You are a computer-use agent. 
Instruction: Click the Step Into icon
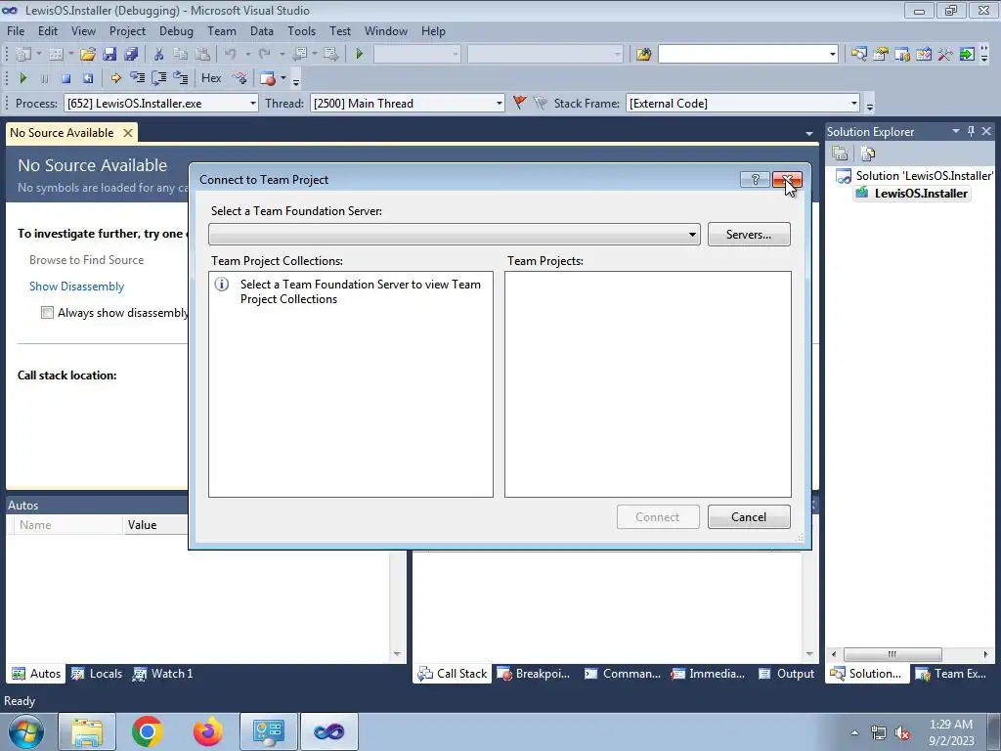(x=137, y=78)
